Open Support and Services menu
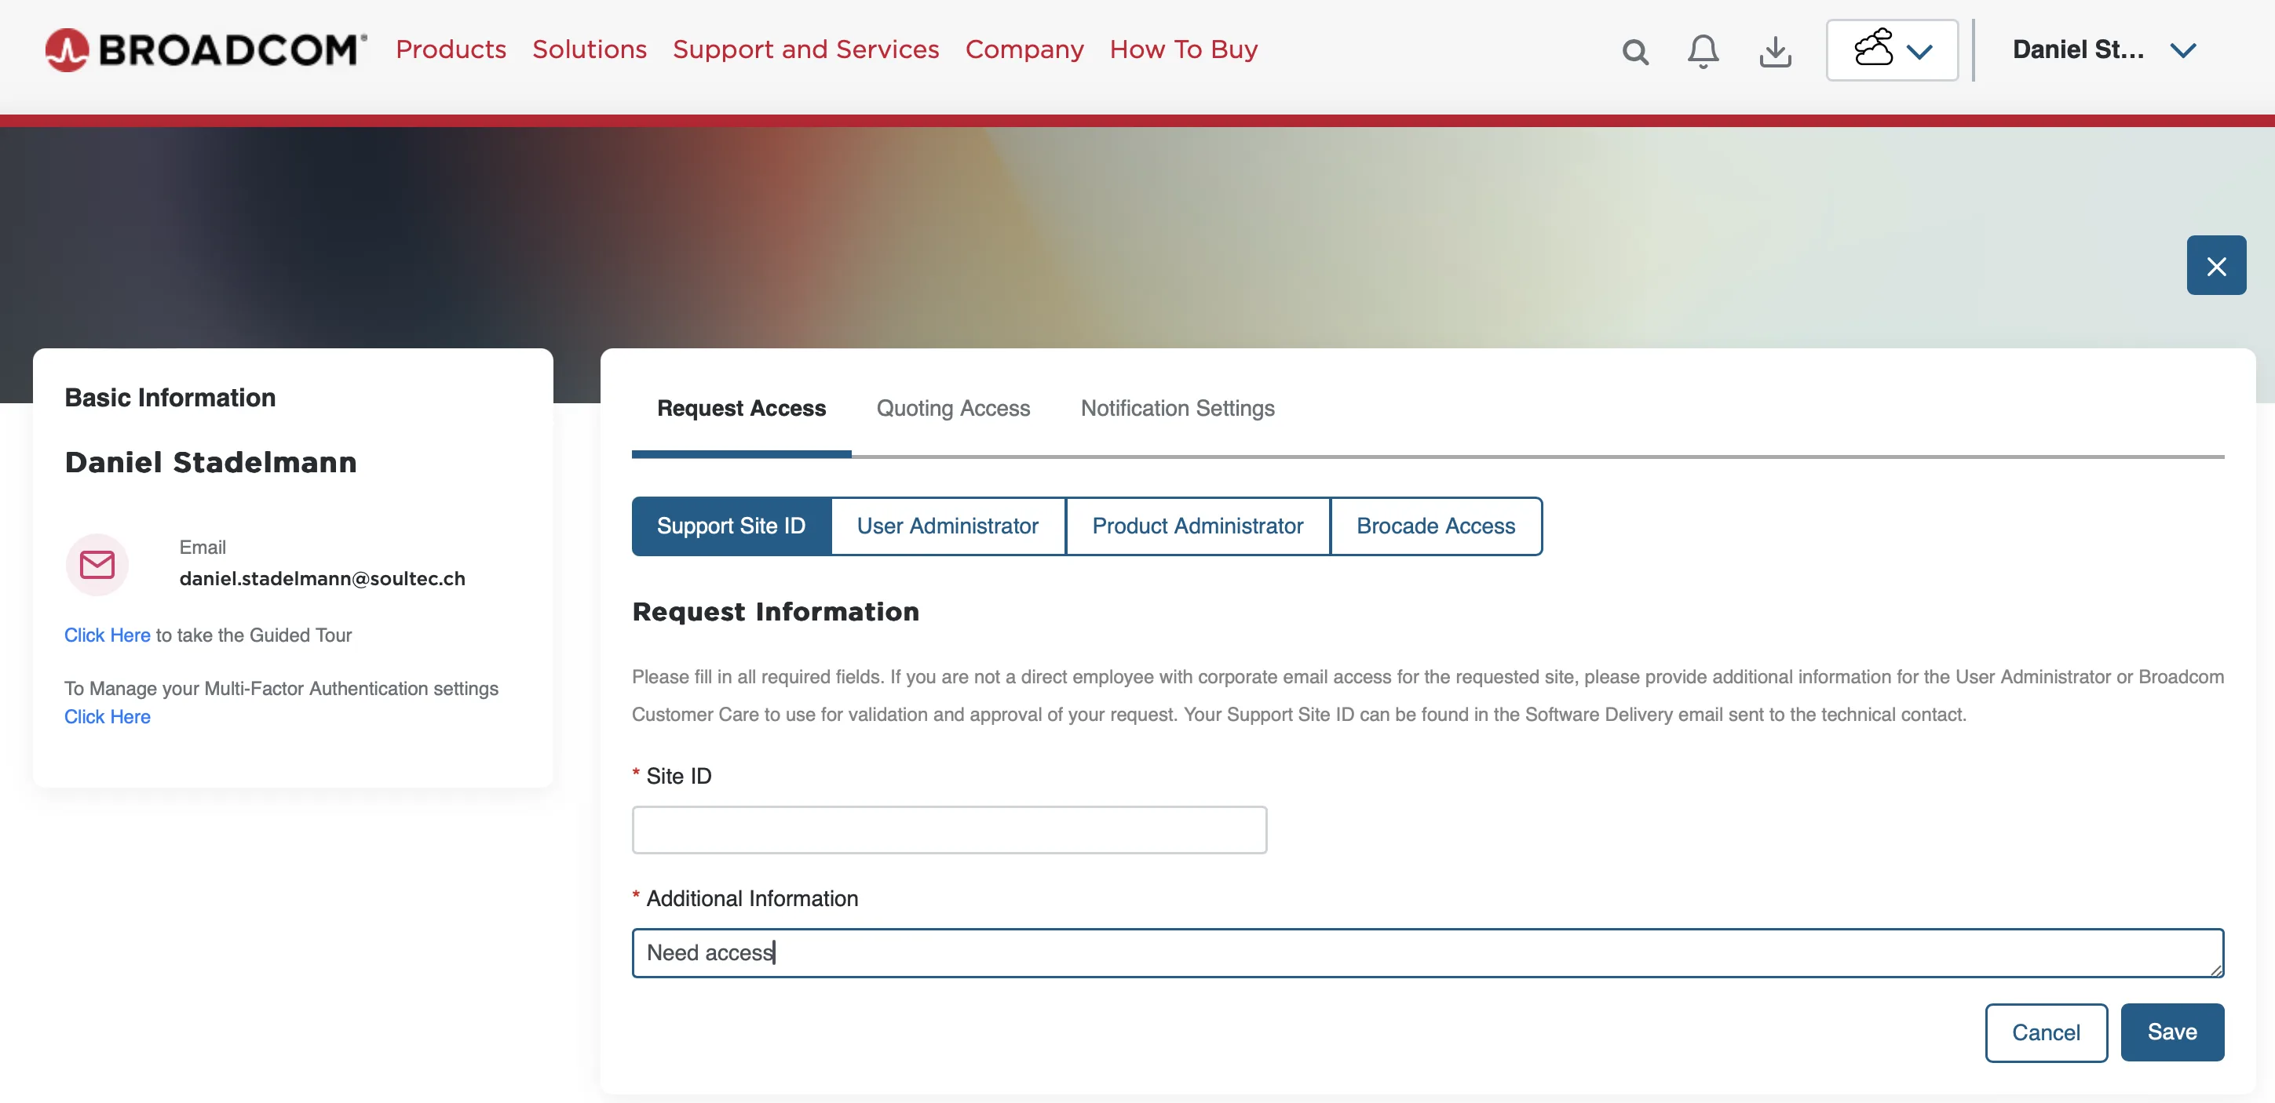Viewport: 2275px width, 1103px height. pos(805,49)
